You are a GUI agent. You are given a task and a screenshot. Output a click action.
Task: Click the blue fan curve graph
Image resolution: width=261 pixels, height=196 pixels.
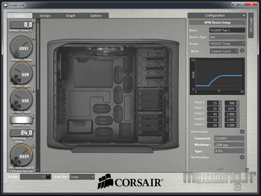point(217,76)
